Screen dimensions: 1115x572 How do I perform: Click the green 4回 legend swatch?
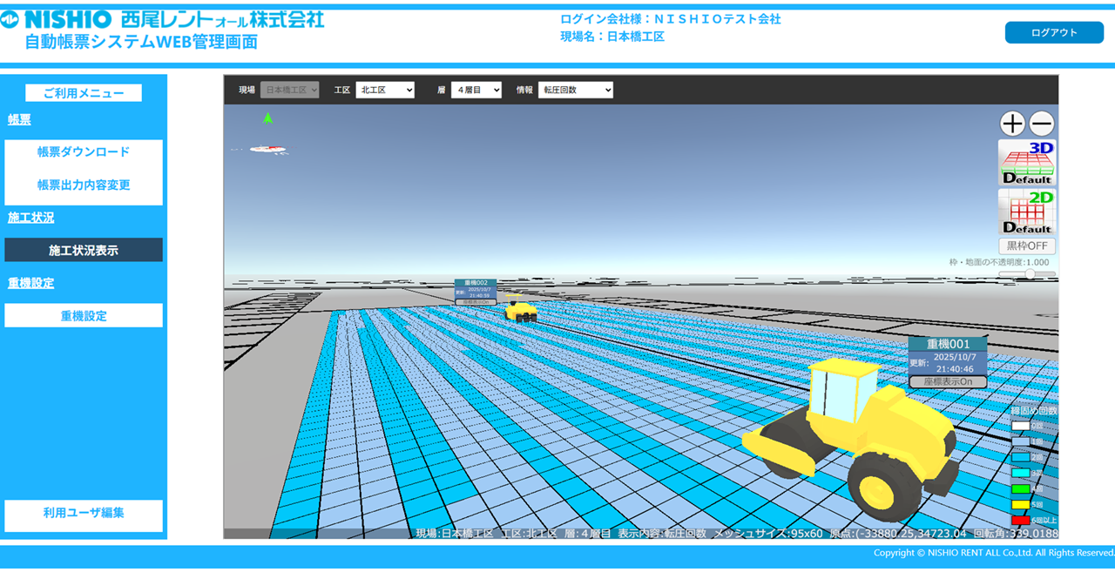1020,488
